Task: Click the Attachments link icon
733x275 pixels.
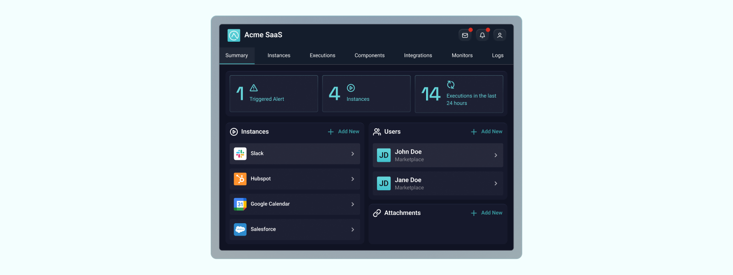Action: [377, 213]
